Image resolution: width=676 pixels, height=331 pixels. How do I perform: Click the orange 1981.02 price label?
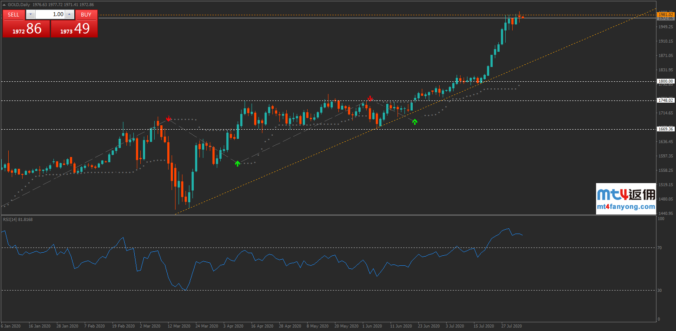pyautogui.click(x=665, y=15)
